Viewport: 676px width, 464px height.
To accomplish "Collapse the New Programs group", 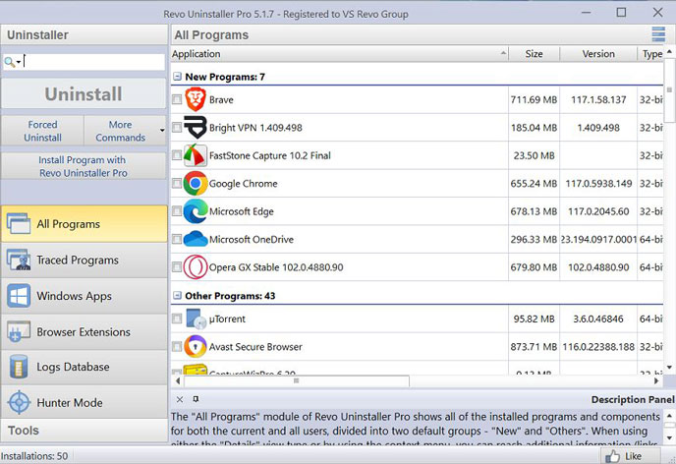I will pyautogui.click(x=177, y=77).
